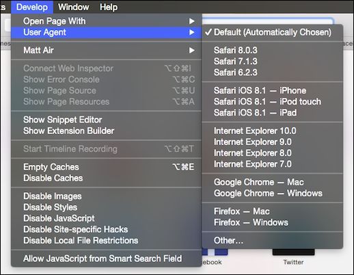Toggle Disable Local File Restrictions

click(x=106, y=241)
